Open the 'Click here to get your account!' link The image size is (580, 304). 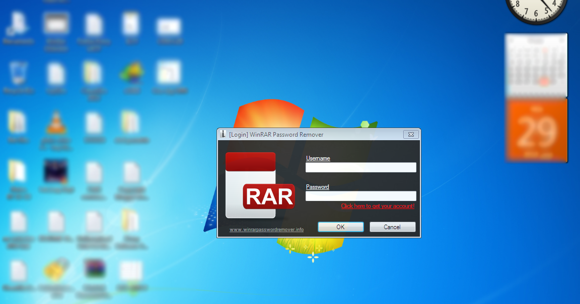(x=378, y=206)
